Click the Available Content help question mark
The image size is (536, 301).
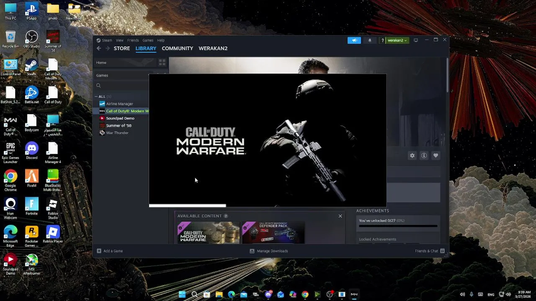coord(226,216)
